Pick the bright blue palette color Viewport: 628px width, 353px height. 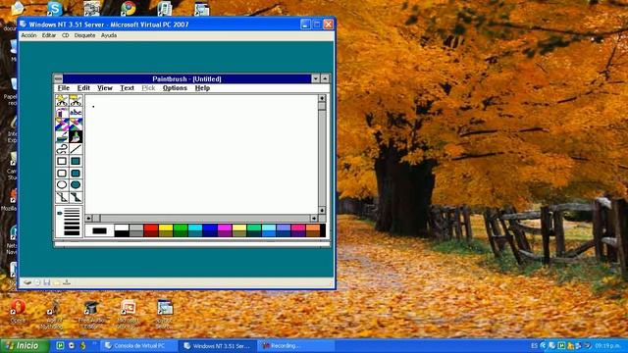click(210, 227)
